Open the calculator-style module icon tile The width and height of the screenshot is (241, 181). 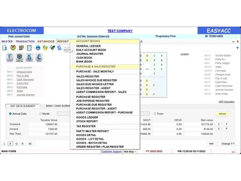[29, 57]
